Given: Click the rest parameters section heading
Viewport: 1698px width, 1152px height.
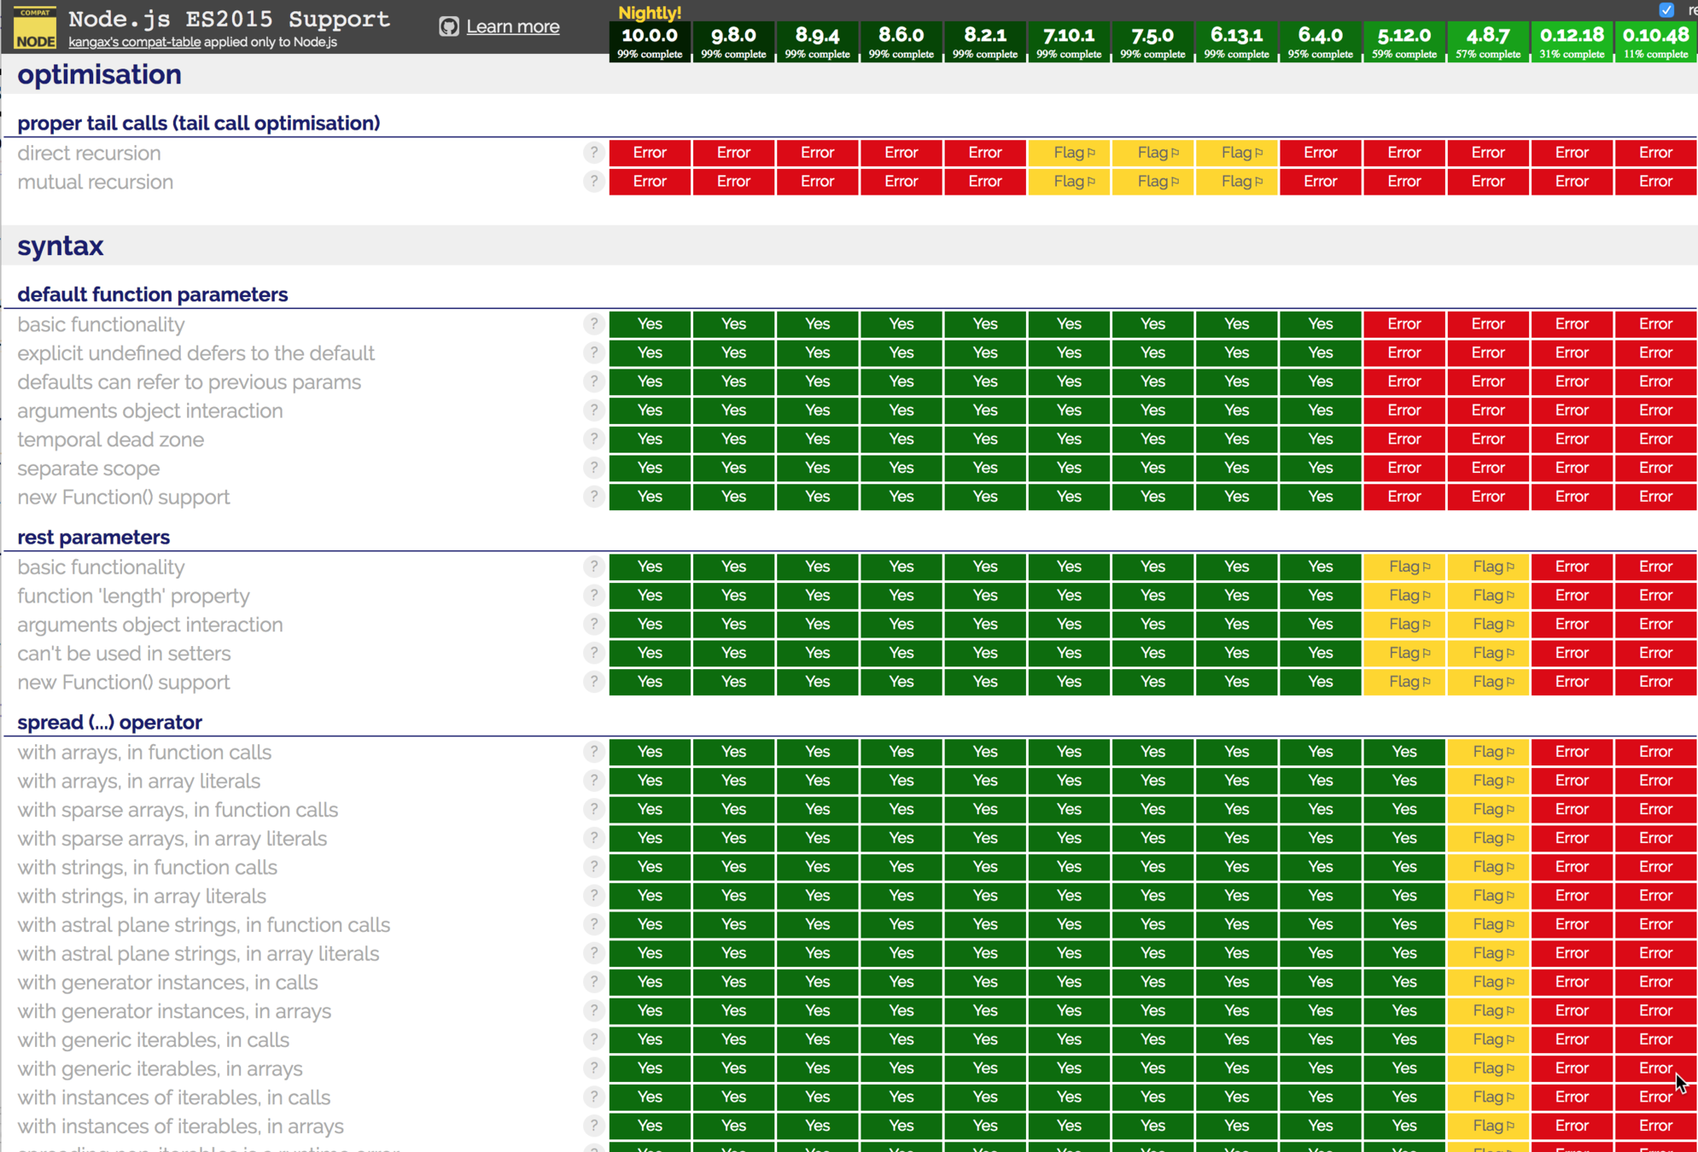Looking at the screenshot, I should pos(93,538).
